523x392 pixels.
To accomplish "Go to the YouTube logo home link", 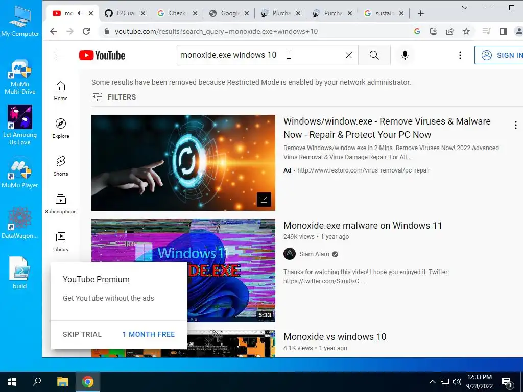I will (102, 55).
